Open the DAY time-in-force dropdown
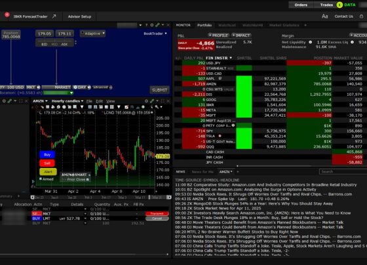 (x=81, y=87)
